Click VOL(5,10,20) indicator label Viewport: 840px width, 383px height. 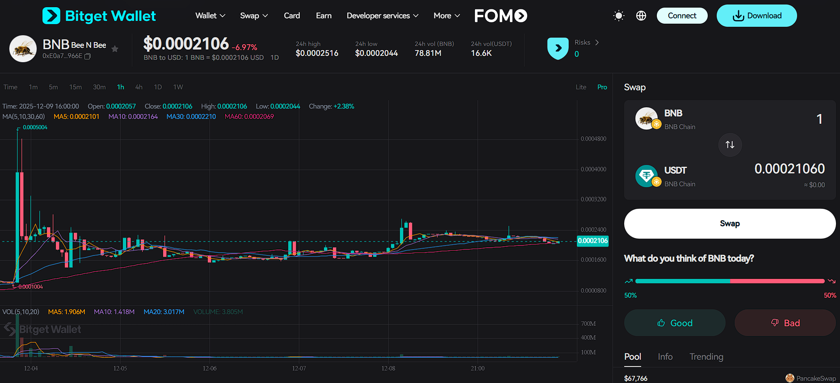21,312
